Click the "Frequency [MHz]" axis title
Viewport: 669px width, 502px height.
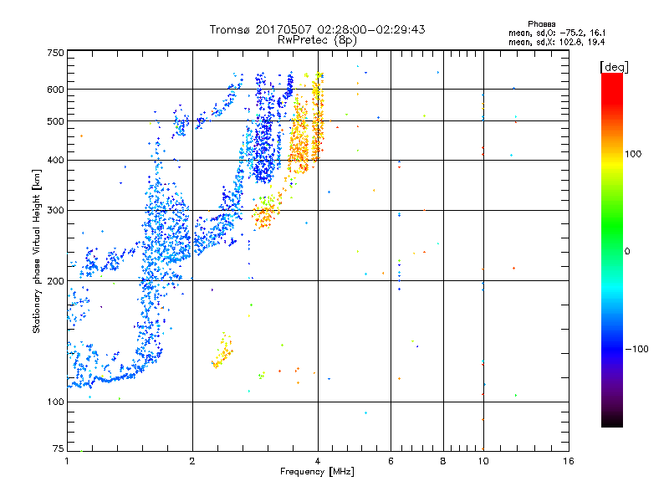tap(317, 472)
